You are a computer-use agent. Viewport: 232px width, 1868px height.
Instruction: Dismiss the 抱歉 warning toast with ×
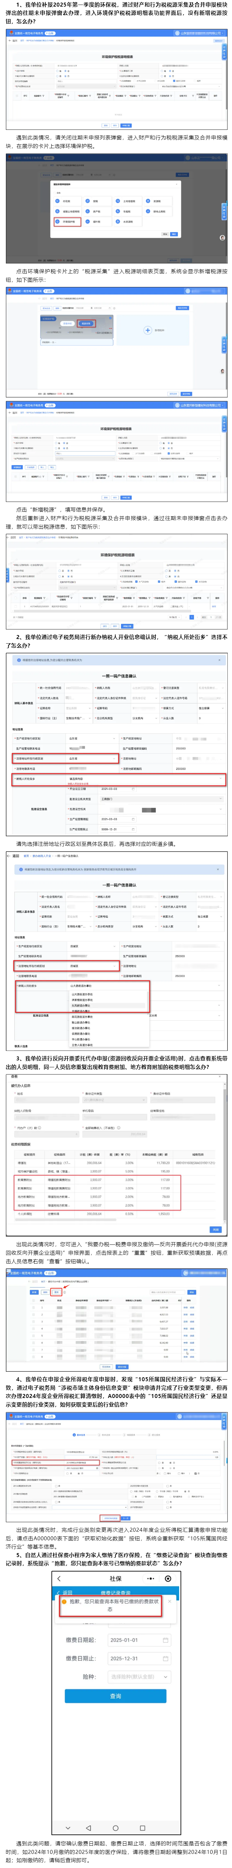(169, 1601)
